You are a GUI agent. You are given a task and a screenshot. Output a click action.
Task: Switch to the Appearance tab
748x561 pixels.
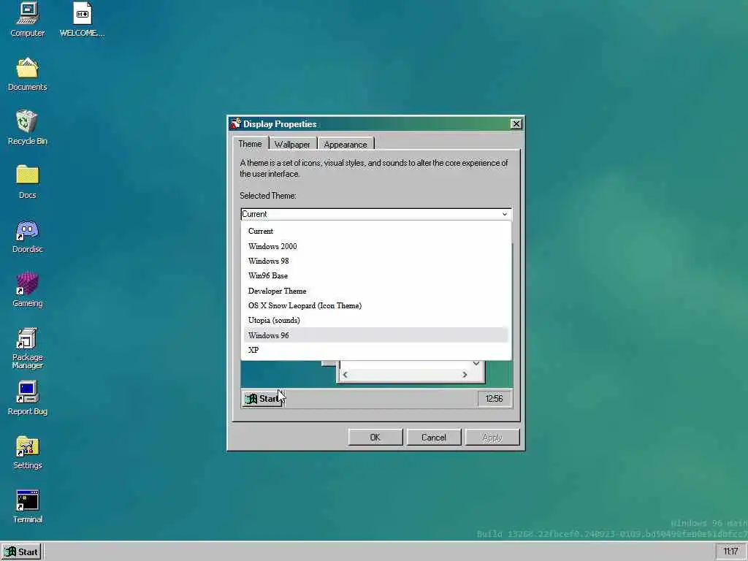[x=346, y=144]
